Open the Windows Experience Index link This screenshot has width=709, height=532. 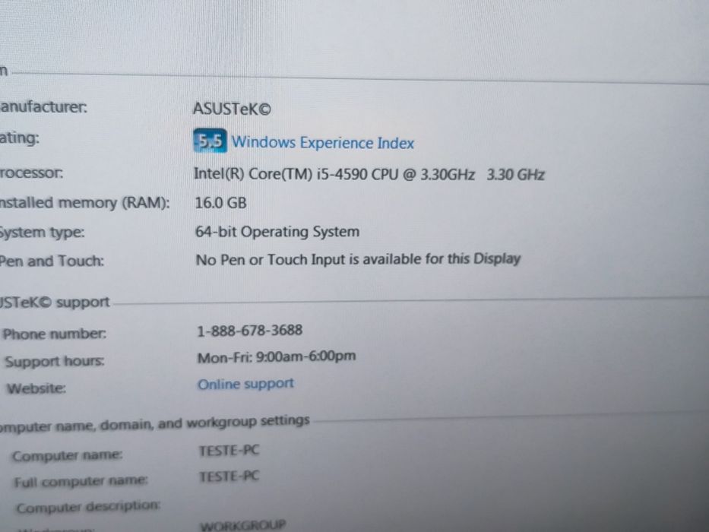(x=323, y=143)
